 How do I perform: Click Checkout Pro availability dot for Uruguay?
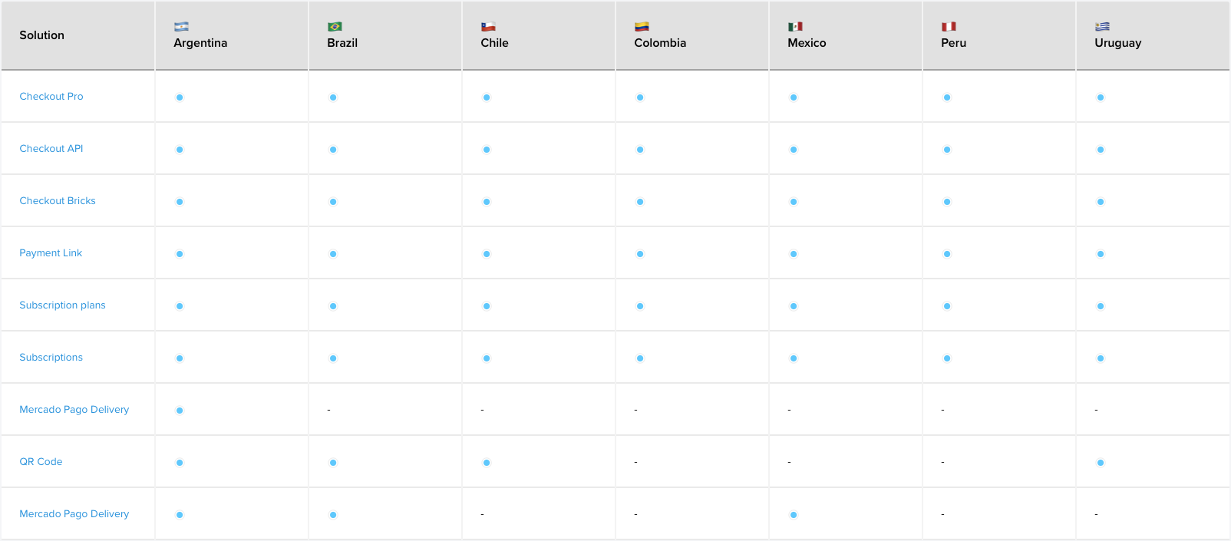coord(1101,97)
